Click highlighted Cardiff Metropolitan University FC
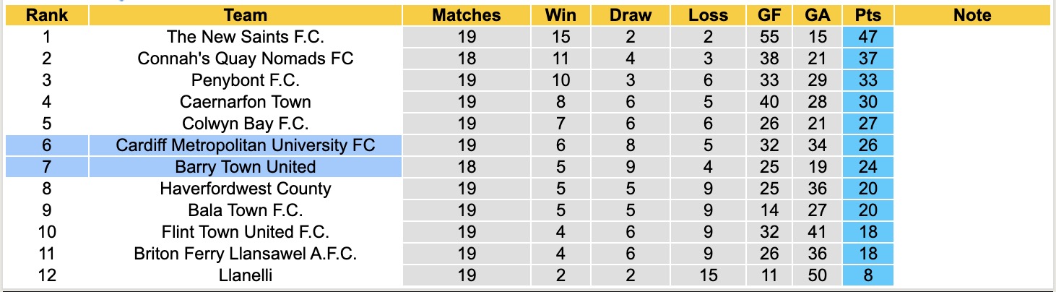Image resolution: width=1056 pixels, height=292 pixels. coord(246,145)
